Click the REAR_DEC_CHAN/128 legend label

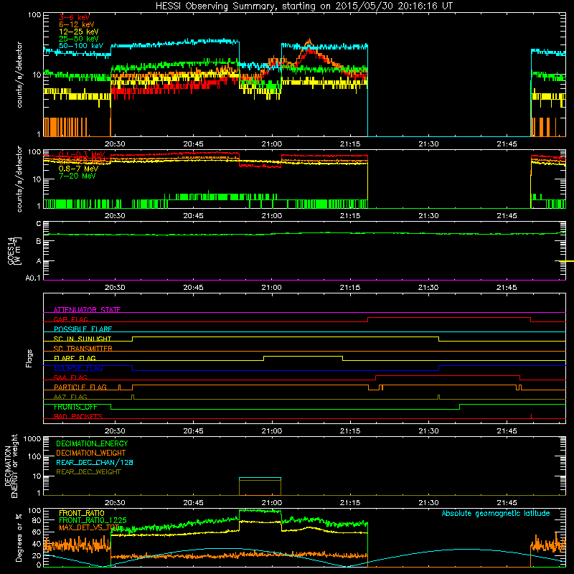coord(95,462)
